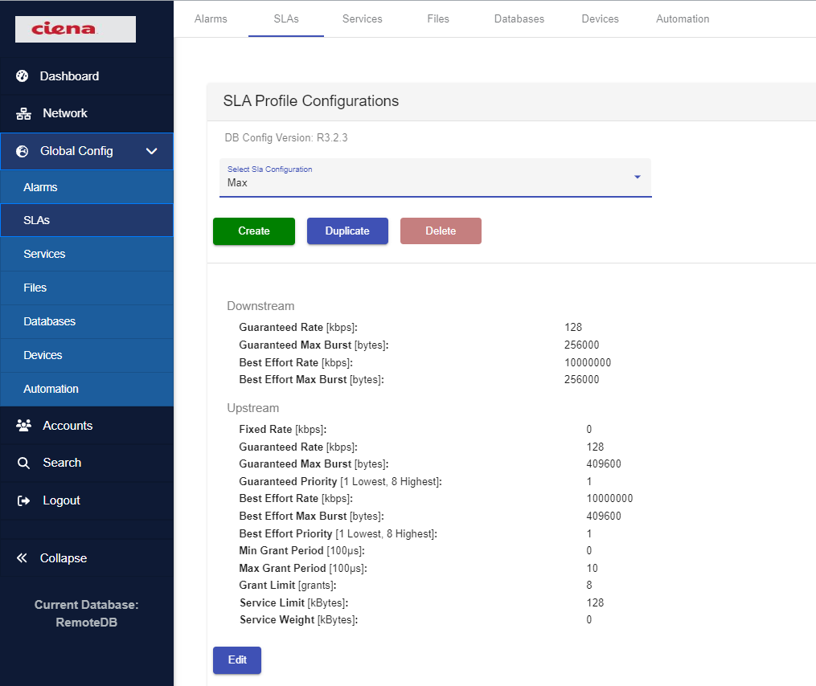Viewport: 816px width, 686px height.
Task: Click the Downstream Guaranteed Max Burst value 256000
Action: point(582,345)
